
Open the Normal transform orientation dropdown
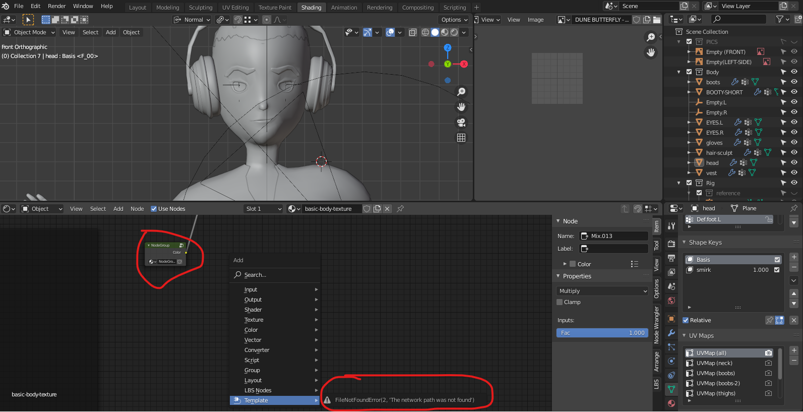click(x=192, y=20)
